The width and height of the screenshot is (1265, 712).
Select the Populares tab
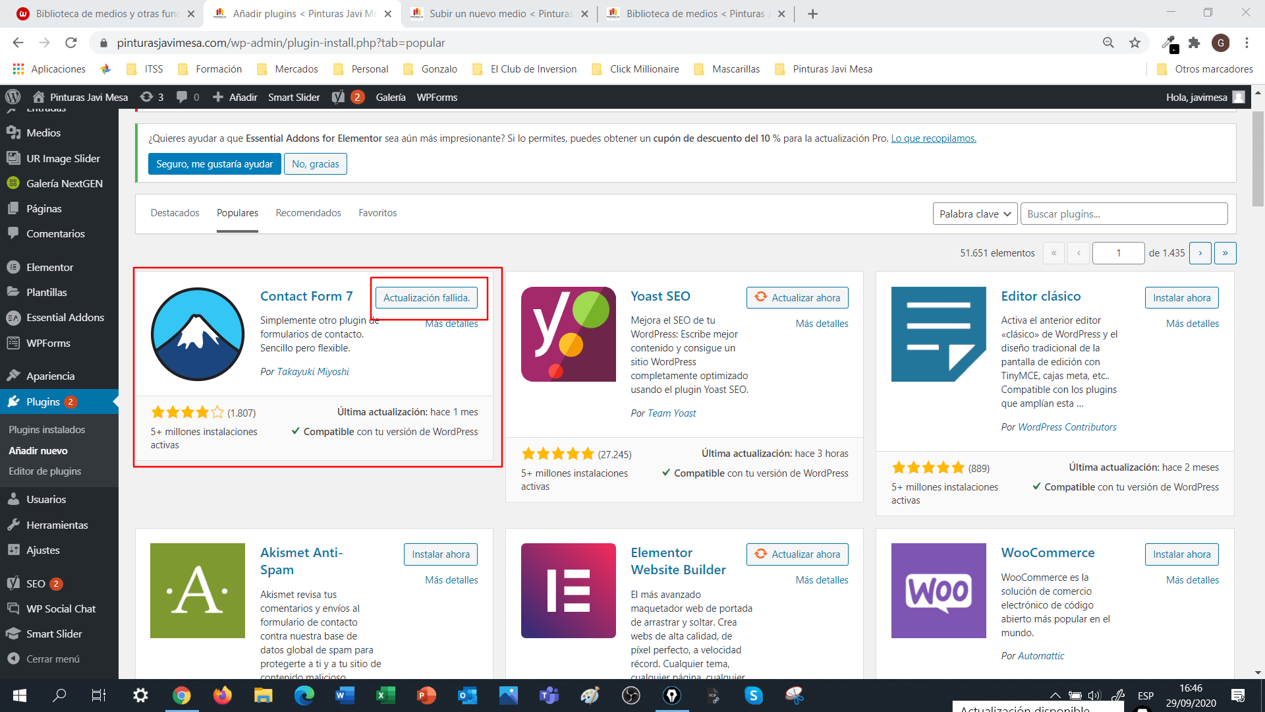pyautogui.click(x=237, y=213)
